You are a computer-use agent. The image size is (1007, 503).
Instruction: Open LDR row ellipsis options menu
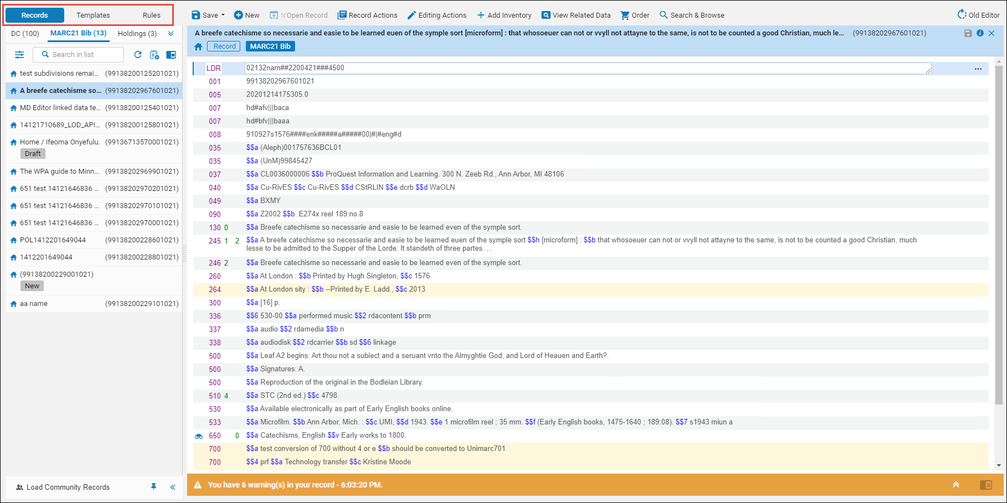click(978, 69)
